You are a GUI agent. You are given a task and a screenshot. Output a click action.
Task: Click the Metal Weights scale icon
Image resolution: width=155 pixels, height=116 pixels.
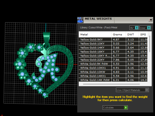80,20
